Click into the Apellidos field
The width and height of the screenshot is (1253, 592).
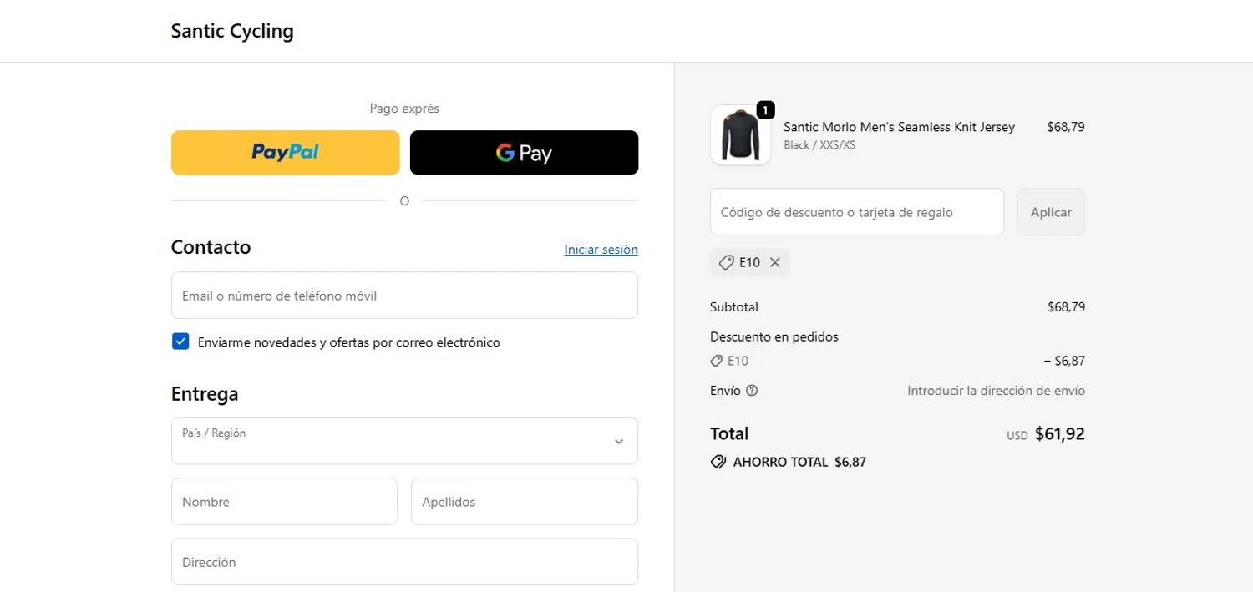[525, 502]
